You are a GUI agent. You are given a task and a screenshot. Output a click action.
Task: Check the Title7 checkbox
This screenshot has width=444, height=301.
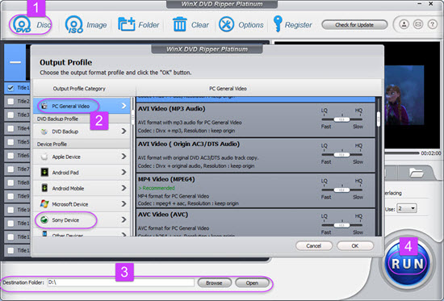pyautogui.click(x=10, y=169)
